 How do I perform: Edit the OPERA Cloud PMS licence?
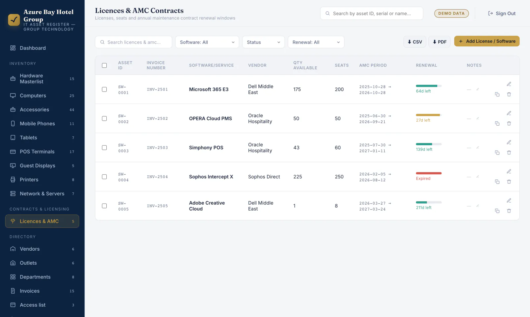[509, 113]
